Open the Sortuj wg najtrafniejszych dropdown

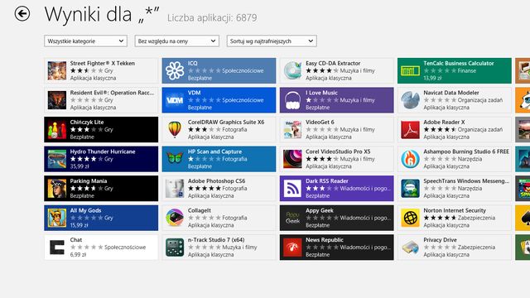pos(272,41)
